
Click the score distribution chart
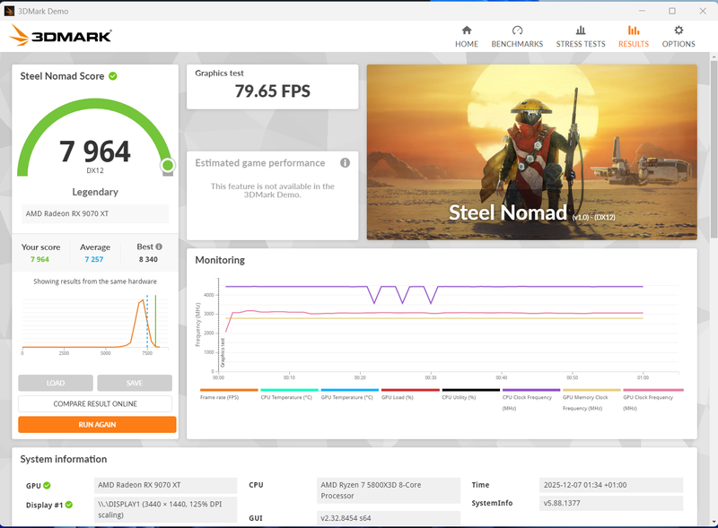95,325
